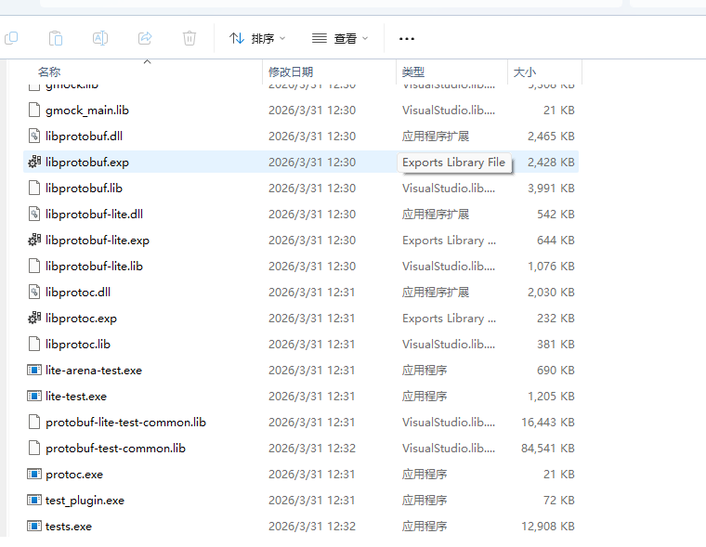Click the libprotoc.lib file name
Screen dimensions: 706x547
click(78, 345)
